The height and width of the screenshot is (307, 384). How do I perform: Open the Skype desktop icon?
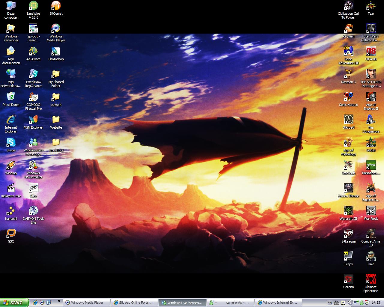pos(11,143)
